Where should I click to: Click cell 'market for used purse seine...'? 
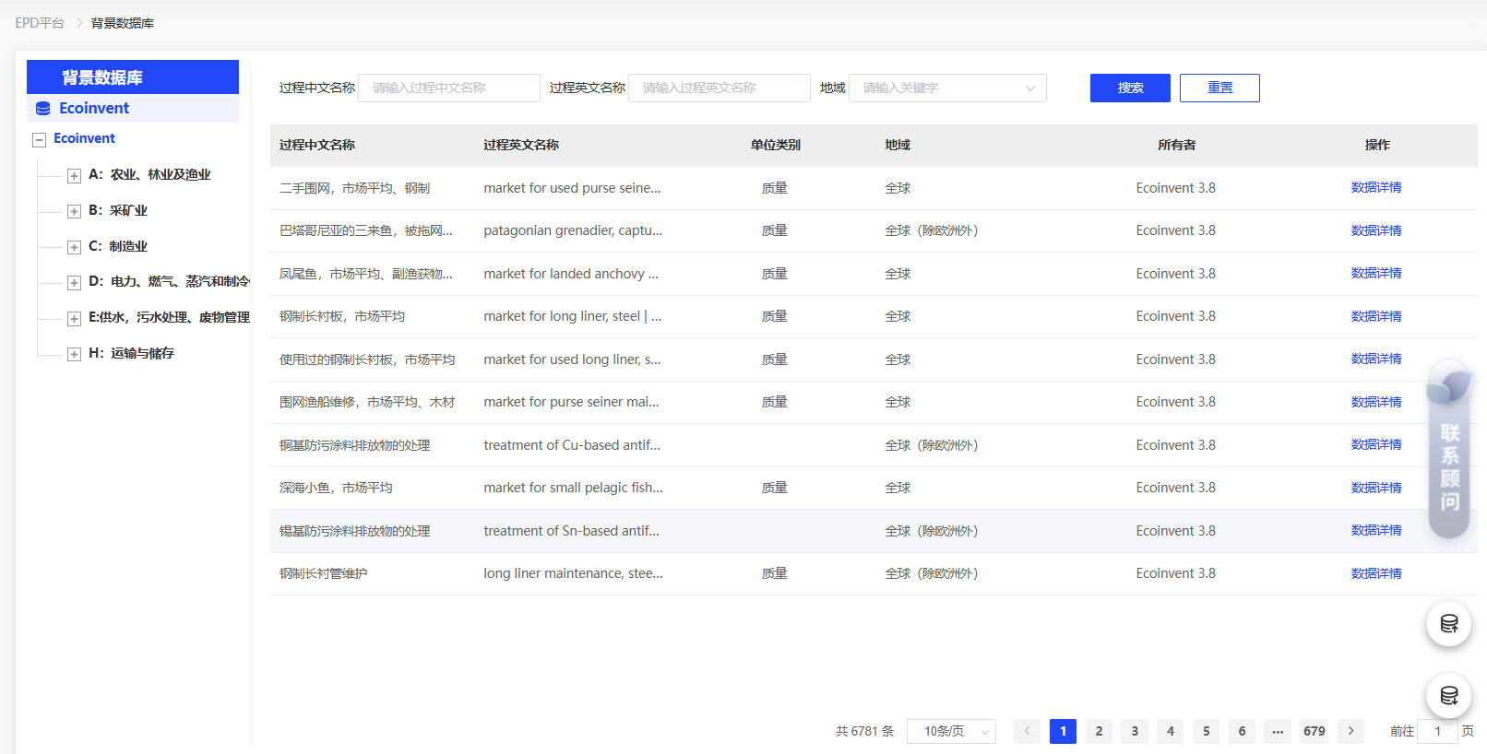(572, 188)
